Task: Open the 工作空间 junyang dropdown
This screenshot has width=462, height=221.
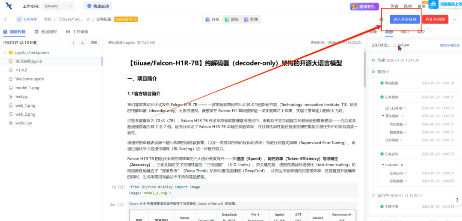Action: tap(58, 6)
